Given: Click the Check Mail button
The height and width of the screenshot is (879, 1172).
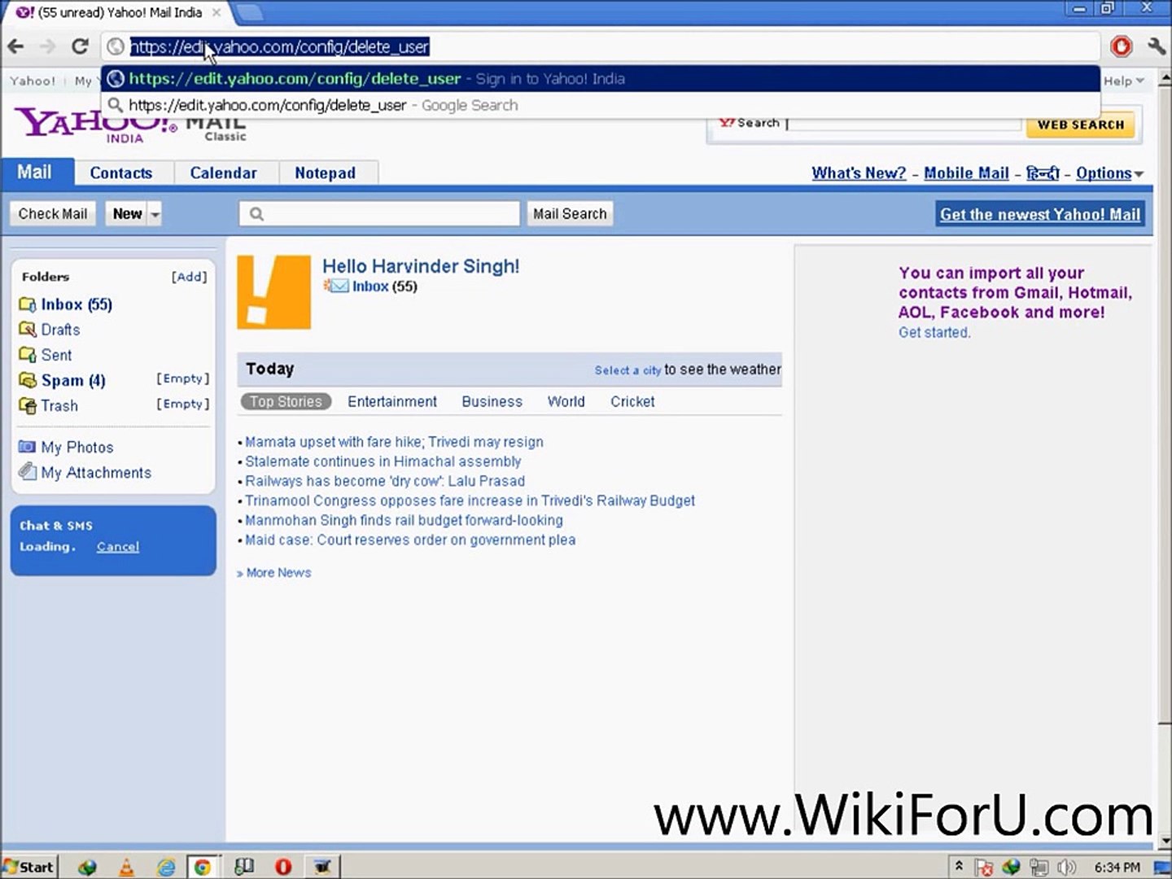Looking at the screenshot, I should (x=53, y=214).
